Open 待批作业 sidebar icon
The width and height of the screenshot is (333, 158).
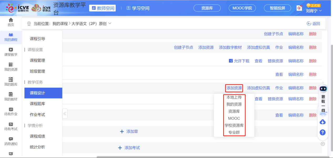tap(11, 111)
